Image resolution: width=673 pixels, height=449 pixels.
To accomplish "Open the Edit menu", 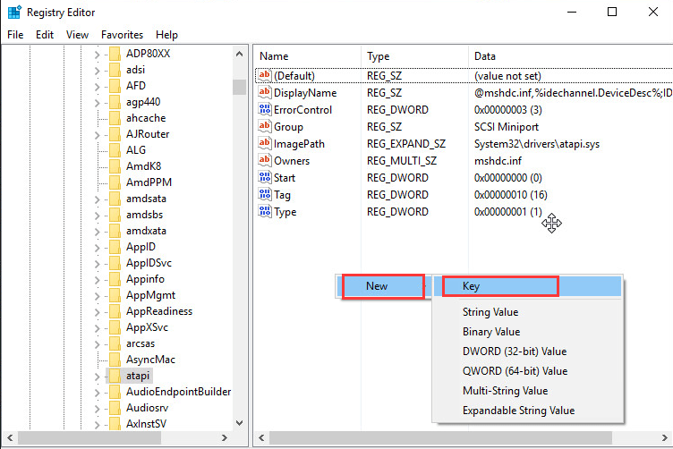I will 45,35.
